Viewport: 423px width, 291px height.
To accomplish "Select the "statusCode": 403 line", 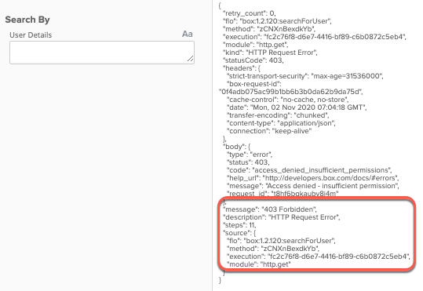I will (x=253, y=60).
